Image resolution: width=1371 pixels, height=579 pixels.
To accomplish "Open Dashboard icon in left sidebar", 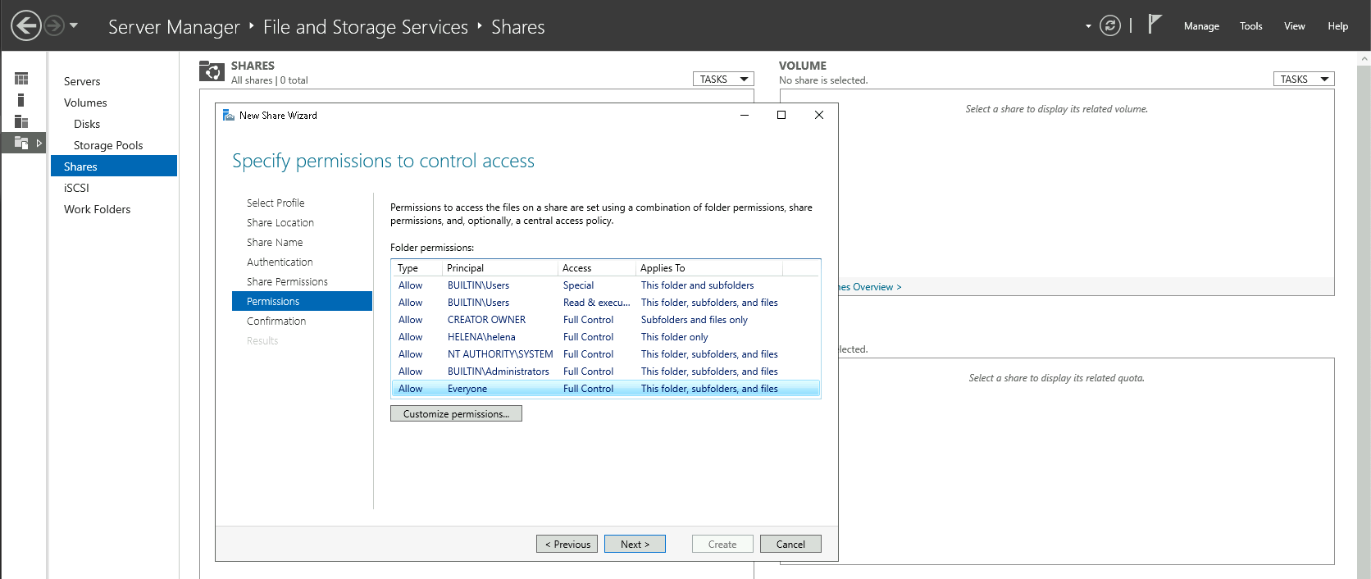I will 21,79.
